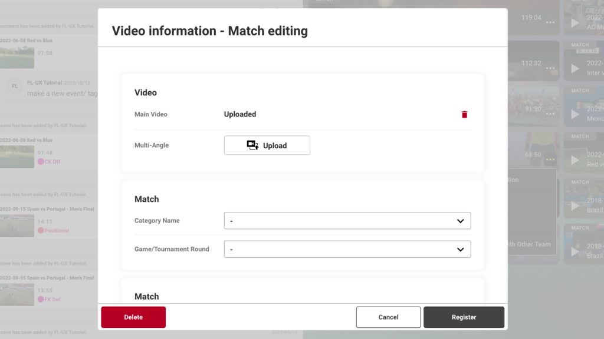Click the 'Uploaded' main video status text
The height and width of the screenshot is (339, 604).
240,114
